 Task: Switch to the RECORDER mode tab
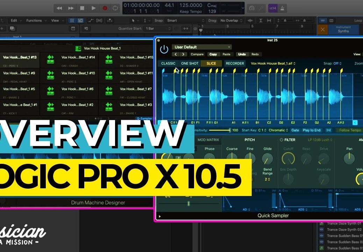pos(235,63)
